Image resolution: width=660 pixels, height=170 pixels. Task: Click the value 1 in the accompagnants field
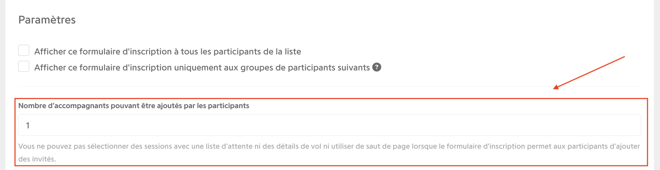point(28,125)
